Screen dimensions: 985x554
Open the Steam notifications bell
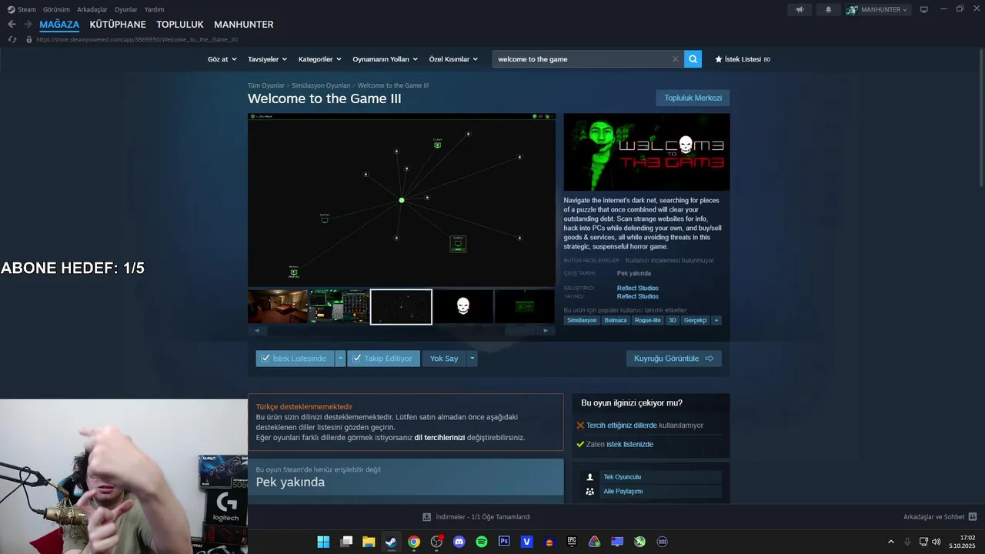pos(828,9)
